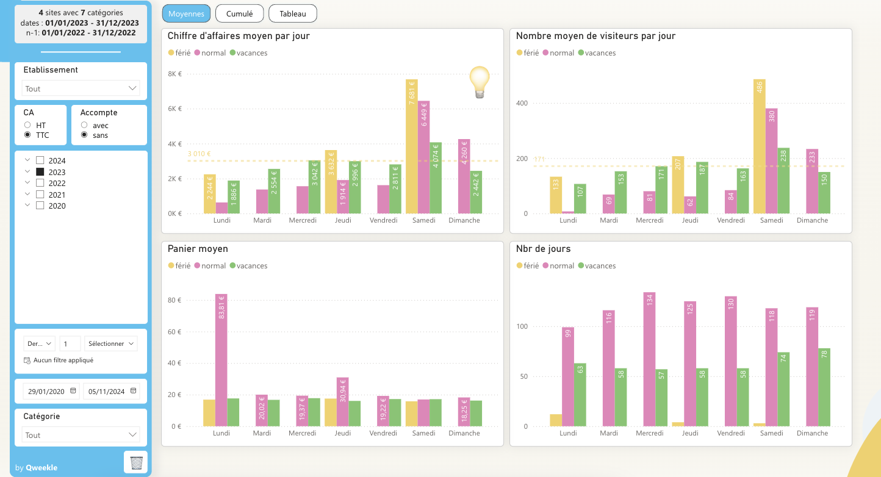Click the trash bin reset filters icon
The image size is (881, 477).
[136, 462]
